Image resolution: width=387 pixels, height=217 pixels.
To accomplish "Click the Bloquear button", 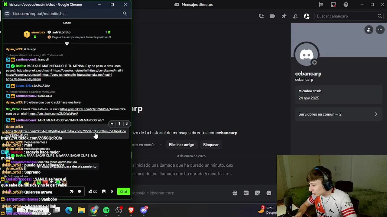I will pyautogui.click(x=211, y=145).
